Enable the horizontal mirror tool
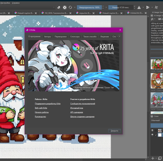Viewport: 163px width, 161px height. click(x=139, y=7)
